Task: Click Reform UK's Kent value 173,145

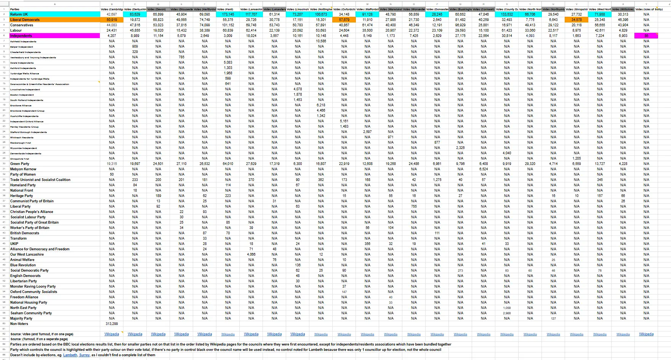Action: pyautogui.click(x=228, y=14)
